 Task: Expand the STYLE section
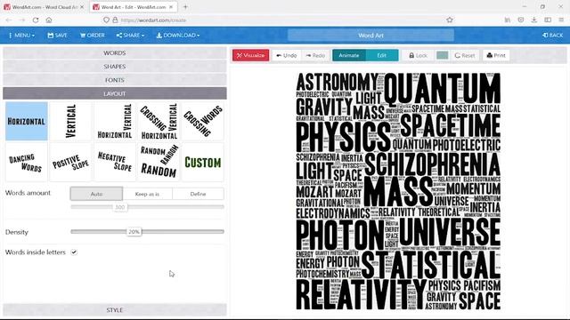[115, 310]
